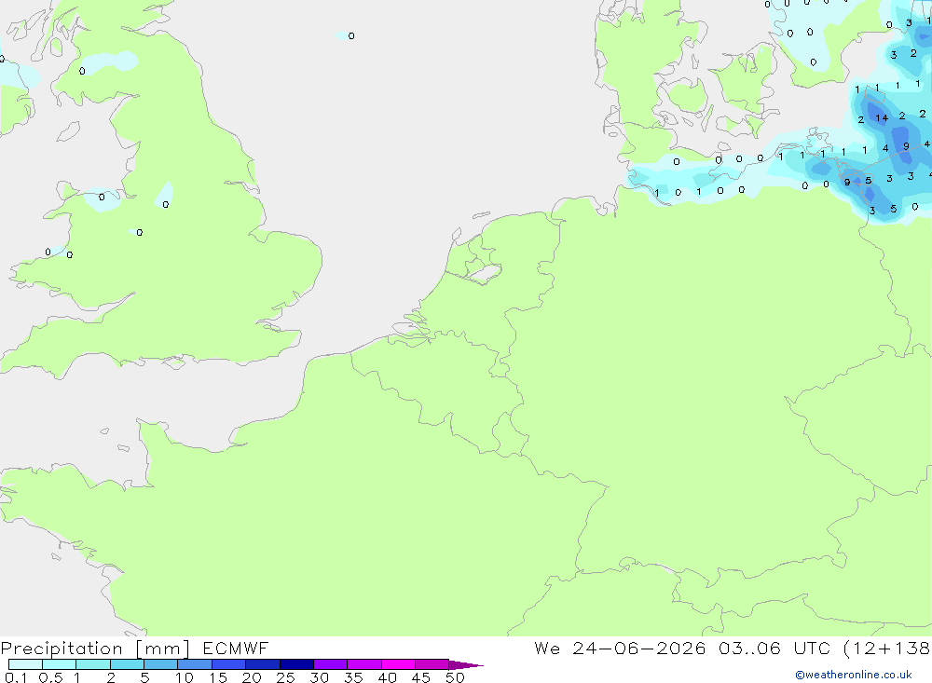Click the arrow tip above 50 mm in legend
Screen dimensions: 932x683
(466, 664)
